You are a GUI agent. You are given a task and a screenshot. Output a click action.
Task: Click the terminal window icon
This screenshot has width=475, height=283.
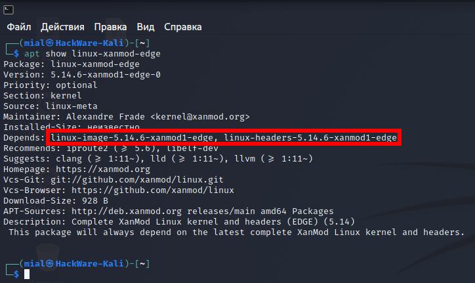(9, 10)
